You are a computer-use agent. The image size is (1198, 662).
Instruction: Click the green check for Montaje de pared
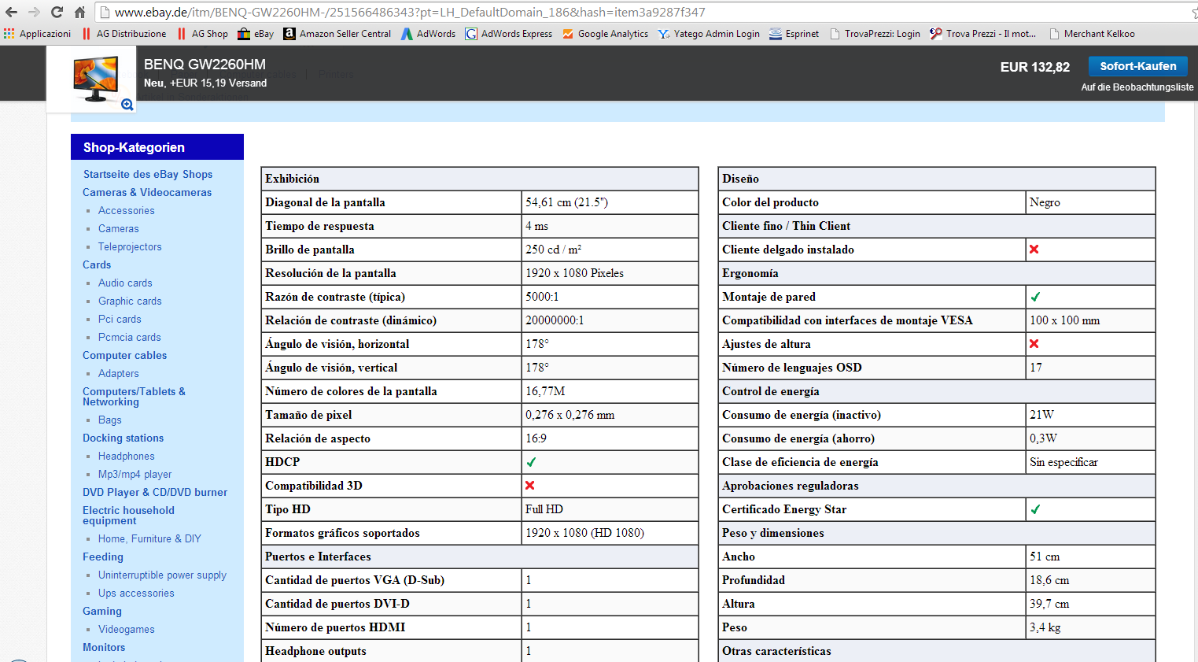(x=1035, y=297)
